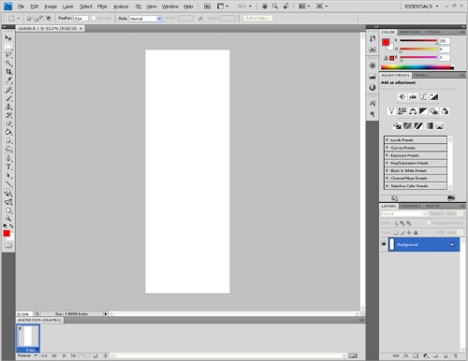Hide the Background layer eye

tap(384, 244)
